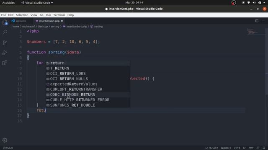Open the Selection menu
This screenshot has height=150, width=268.
(22, 15)
